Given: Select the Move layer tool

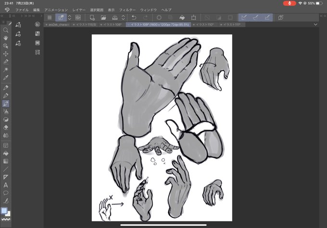Looking at the screenshot, I should tap(6, 54).
